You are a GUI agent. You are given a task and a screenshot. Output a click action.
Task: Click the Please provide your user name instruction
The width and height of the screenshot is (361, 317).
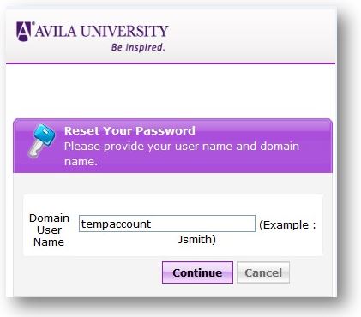tap(182, 153)
